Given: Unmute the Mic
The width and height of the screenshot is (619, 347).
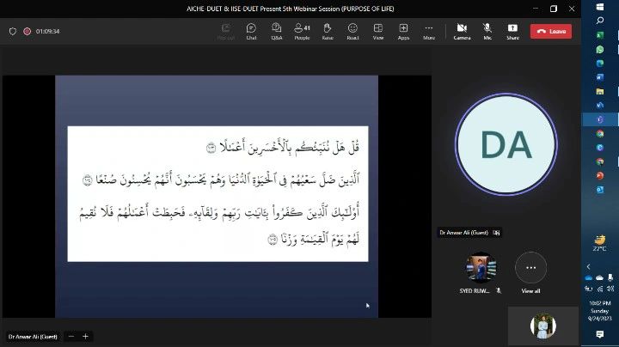Looking at the screenshot, I should pos(487,31).
